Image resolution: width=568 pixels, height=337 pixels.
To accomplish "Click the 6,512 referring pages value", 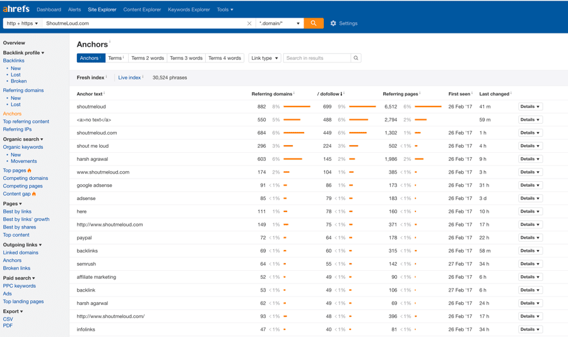I will pos(391,107).
